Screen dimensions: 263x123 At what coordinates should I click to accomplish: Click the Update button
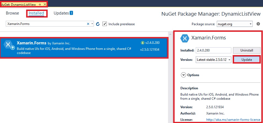(246, 60)
